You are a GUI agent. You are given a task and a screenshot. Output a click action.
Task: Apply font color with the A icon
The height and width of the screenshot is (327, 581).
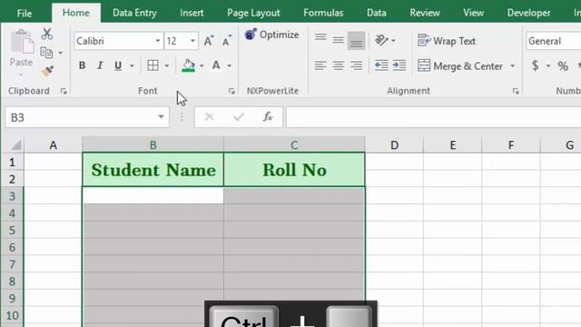(x=216, y=65)
